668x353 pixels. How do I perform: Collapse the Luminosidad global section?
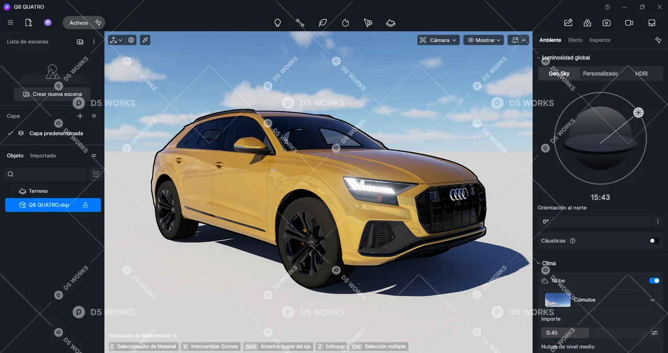pyautogui.click(x=539, y=58)
